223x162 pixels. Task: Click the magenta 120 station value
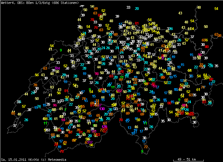[105, 127]
